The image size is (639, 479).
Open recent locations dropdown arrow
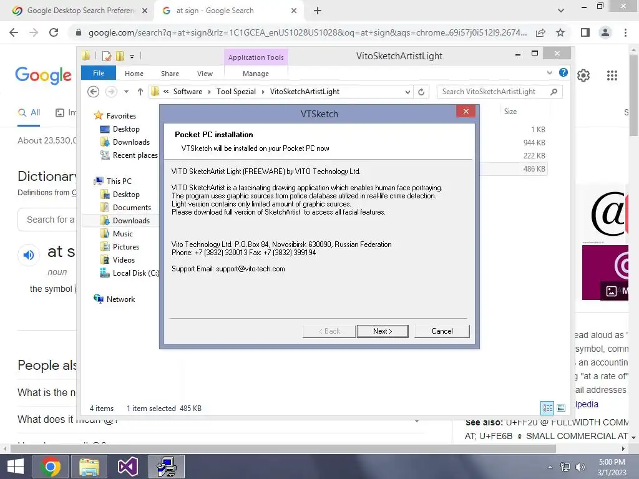click(x=126, y=92)
